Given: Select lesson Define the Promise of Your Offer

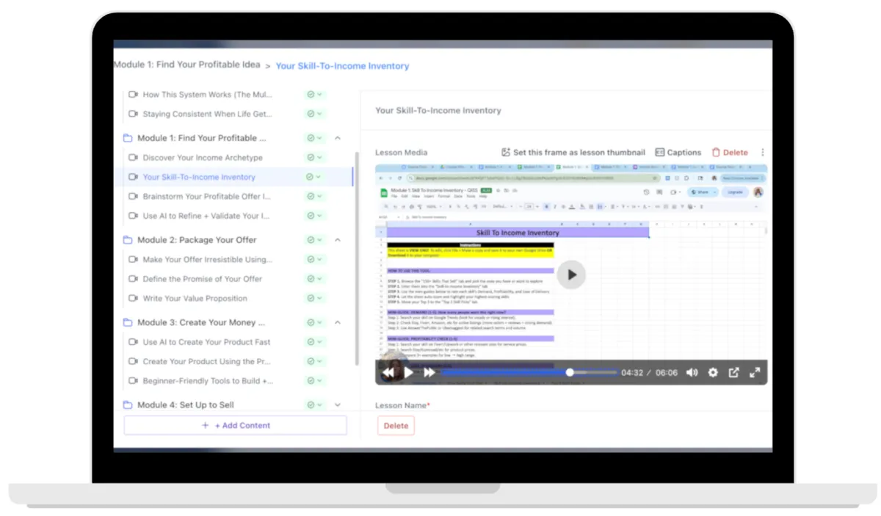Looking at the screenshot, I should point(202,279).
